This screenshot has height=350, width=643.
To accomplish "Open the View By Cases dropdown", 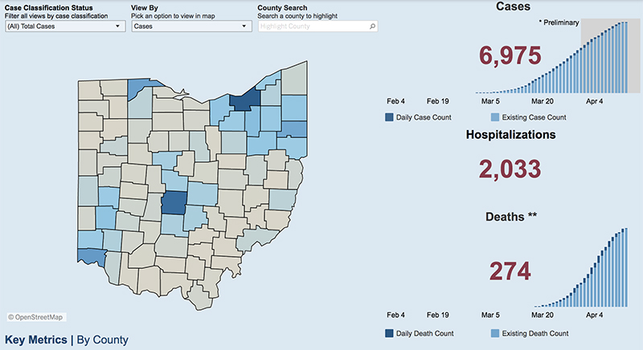I will click(x=191, y=26).
